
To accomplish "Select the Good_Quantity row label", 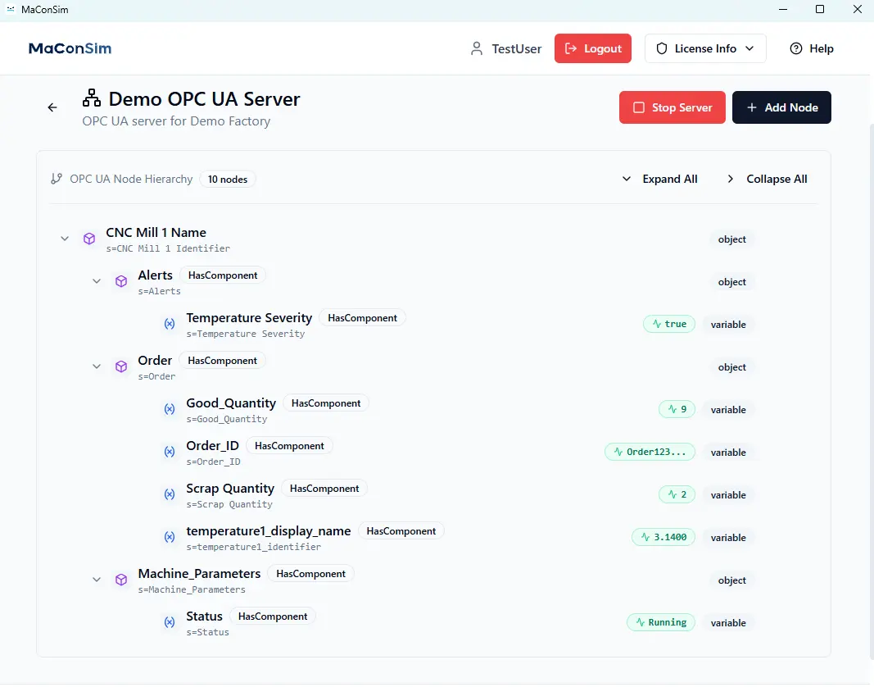I will click(231, 403).
